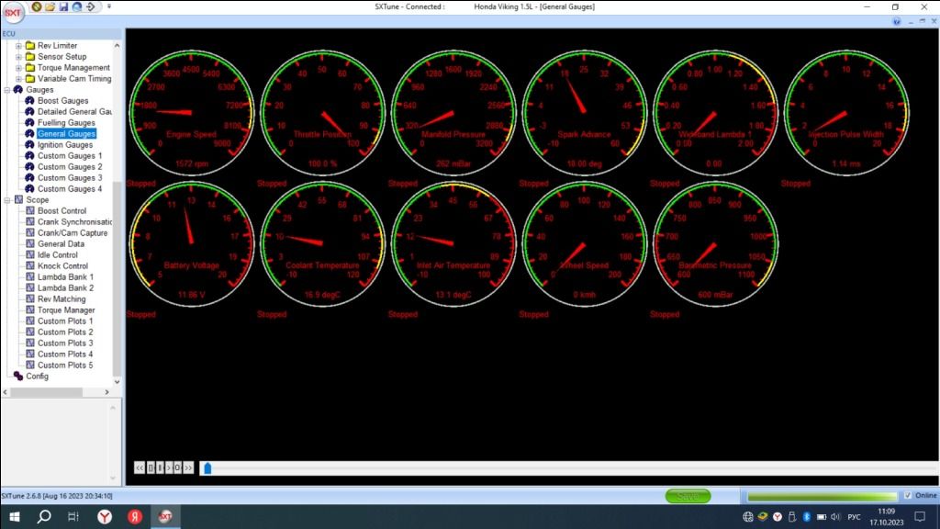The image size is (940, 529).
Task: Open SXTune from the Windows taskbar
Action: 166,517
